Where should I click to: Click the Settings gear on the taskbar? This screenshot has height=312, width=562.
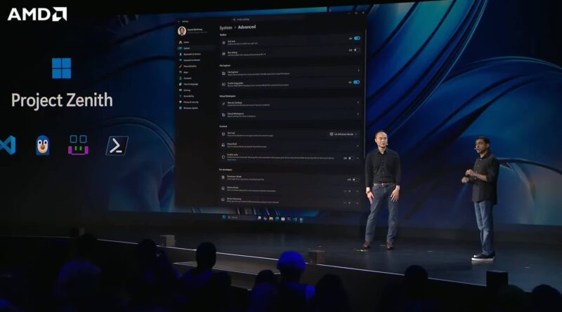tap(301, 219)
